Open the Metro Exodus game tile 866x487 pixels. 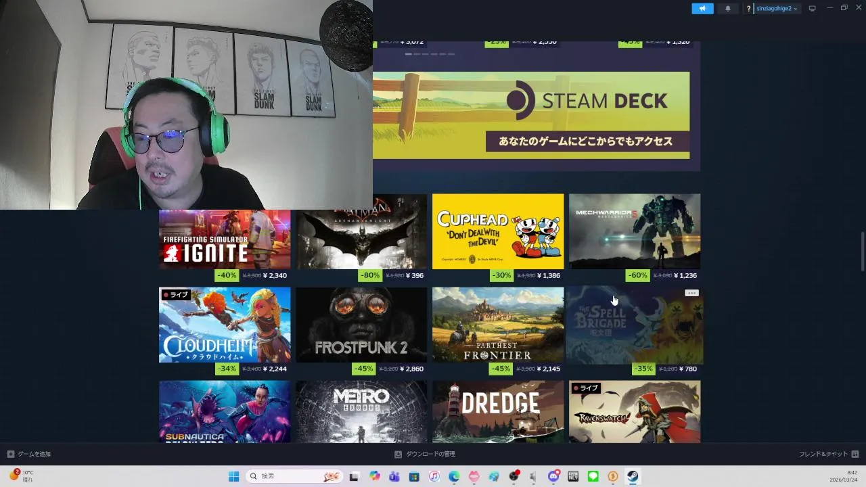coord(361,411)
